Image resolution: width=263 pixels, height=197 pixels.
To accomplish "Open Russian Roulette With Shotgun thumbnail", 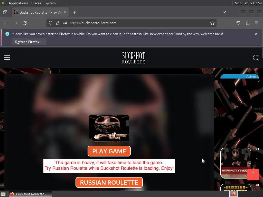I will (x=236, y=163).
